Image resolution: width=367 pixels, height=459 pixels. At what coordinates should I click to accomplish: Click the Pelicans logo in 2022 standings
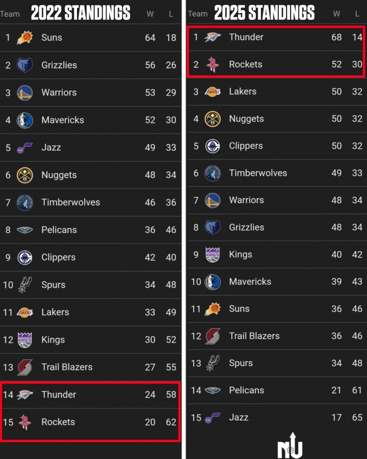24,230
